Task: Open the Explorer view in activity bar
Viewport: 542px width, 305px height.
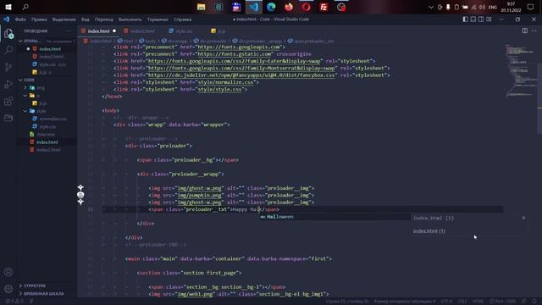Action: point(8,34)
